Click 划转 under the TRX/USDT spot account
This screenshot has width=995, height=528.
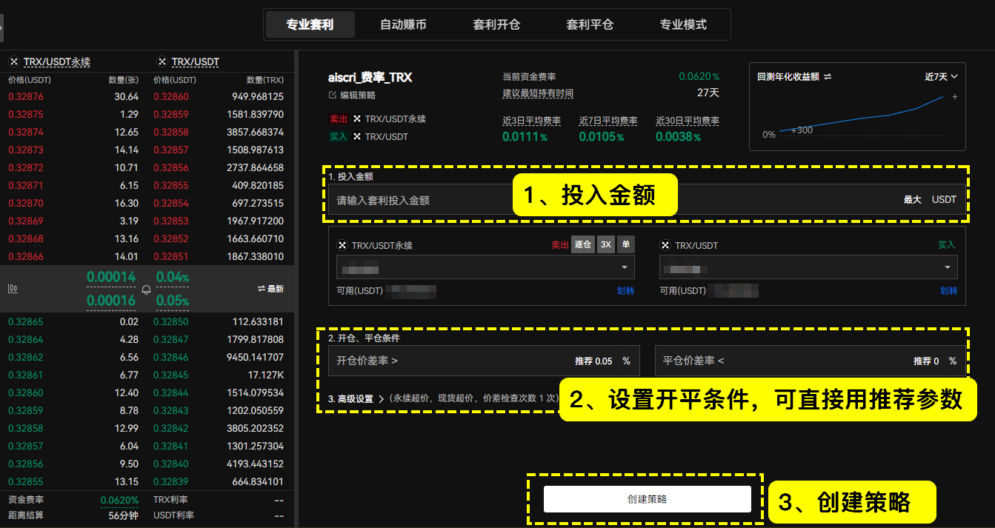click(949, 291)
